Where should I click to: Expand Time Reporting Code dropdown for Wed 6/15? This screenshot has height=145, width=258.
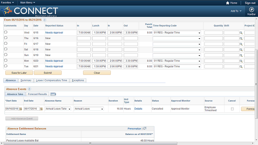click(x=177, y=33)
